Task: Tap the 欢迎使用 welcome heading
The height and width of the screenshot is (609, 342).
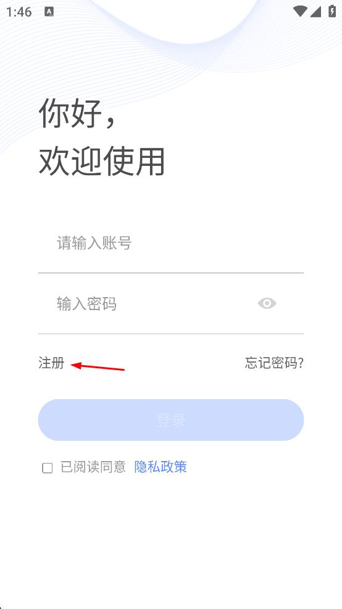Action: (x=102, y=161)
